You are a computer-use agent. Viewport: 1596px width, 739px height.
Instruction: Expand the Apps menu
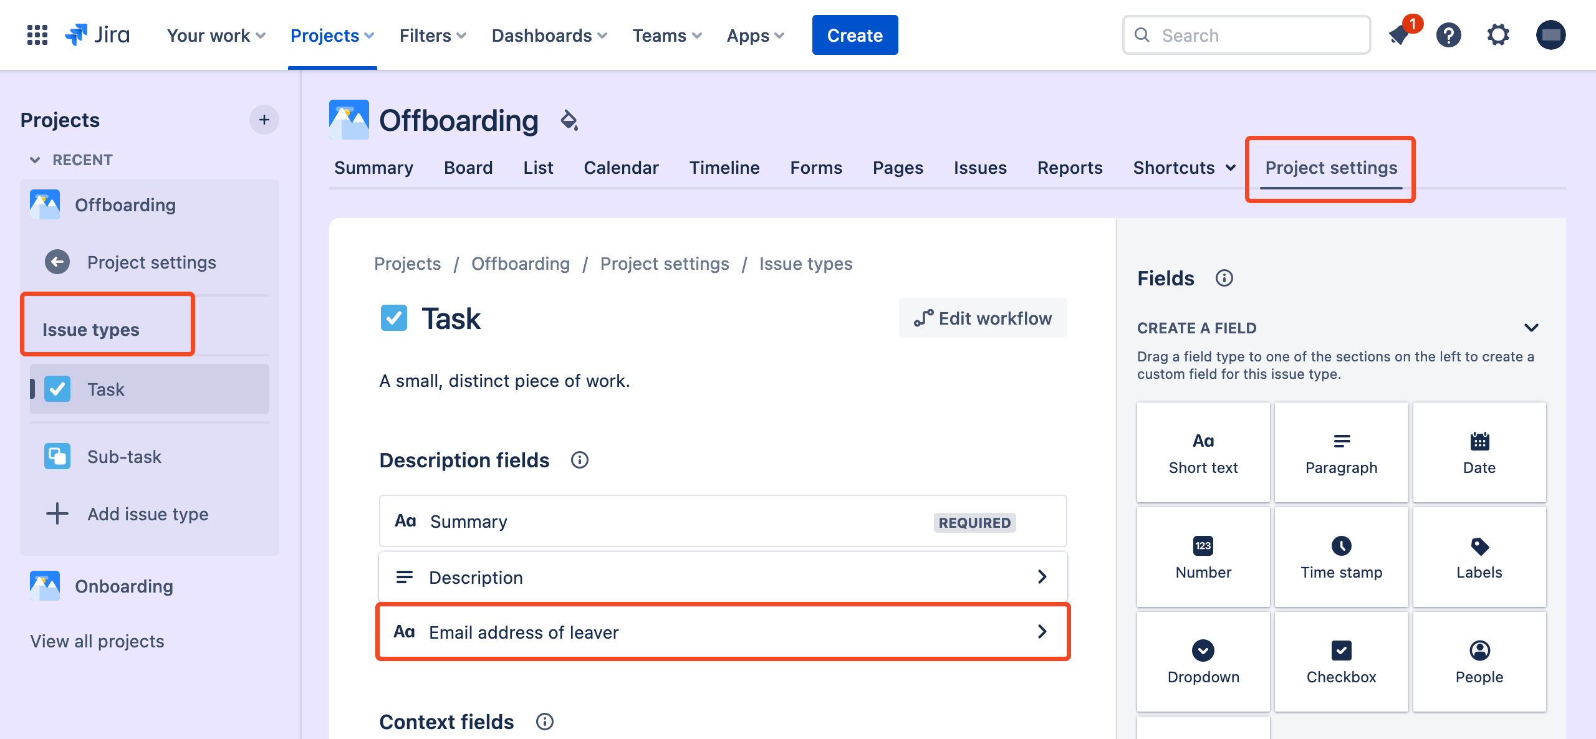(755, 36)
